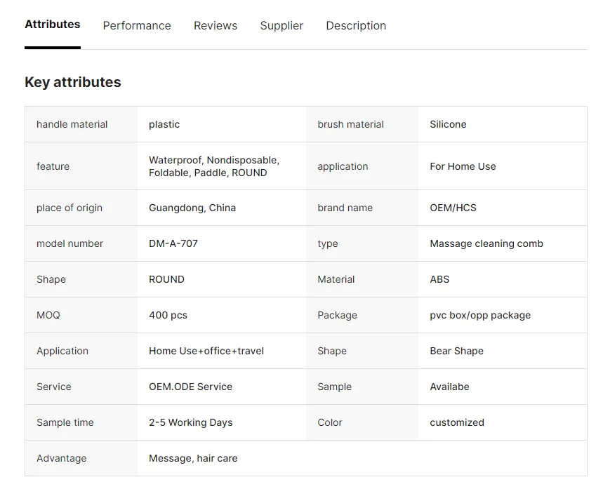
Task: Open the Reviews tab
Action: click(216, 25)
